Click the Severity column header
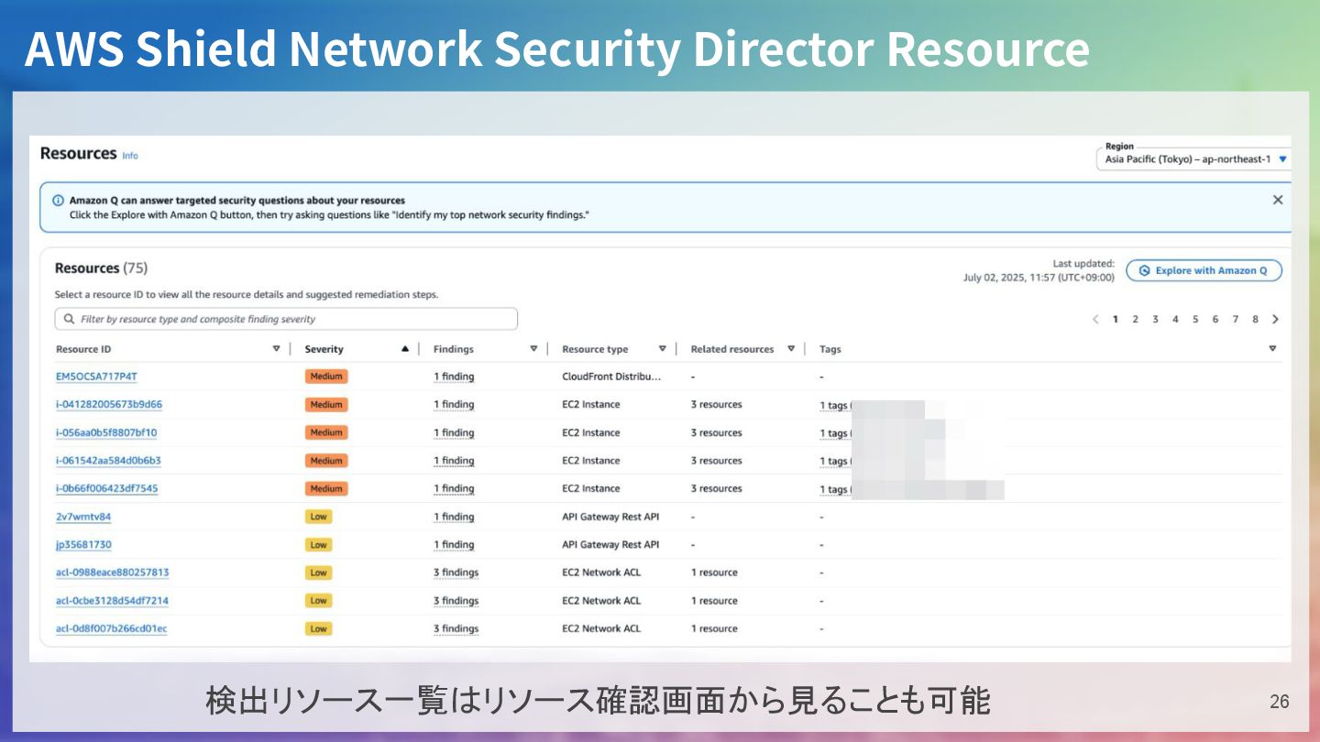This screenshot has width=1320, height=742. point(324,349)
